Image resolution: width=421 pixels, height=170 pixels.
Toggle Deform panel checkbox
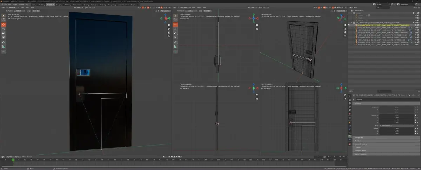[356, 147]
